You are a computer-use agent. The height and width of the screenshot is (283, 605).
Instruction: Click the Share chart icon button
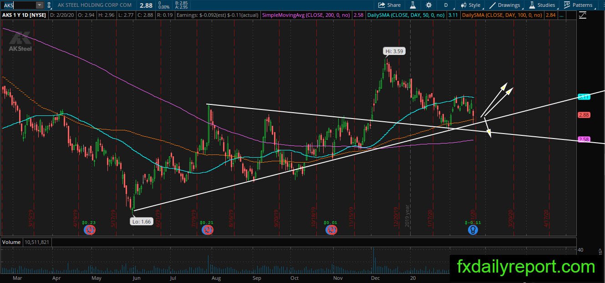coord(389,5)
